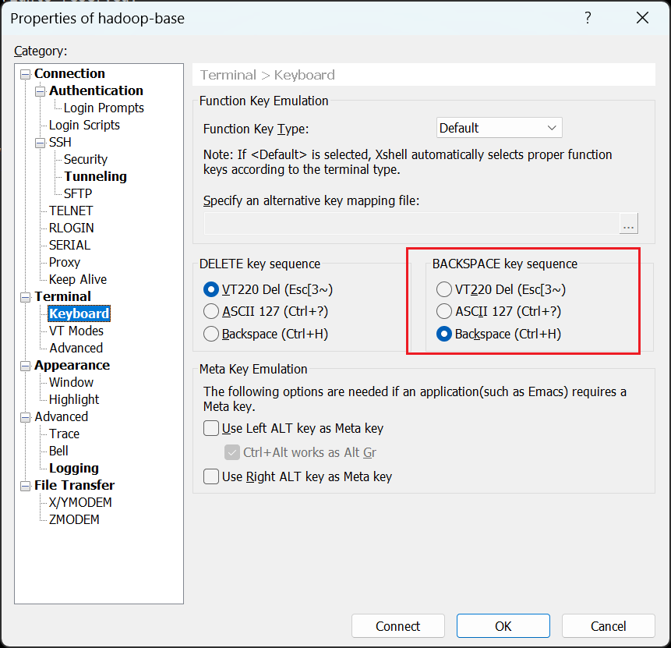
Task: Open Window appearance settings
Action: pos(71,382)
